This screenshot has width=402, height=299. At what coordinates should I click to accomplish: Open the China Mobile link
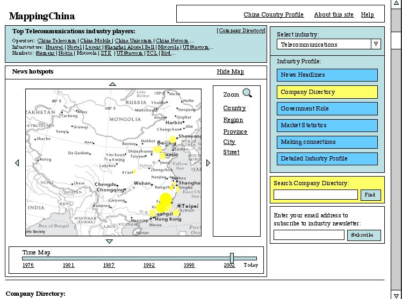95,41
